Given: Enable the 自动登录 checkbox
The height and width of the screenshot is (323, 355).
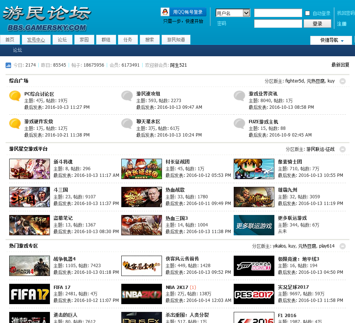Looking at the screenshot, I should (x=307, y=13).
